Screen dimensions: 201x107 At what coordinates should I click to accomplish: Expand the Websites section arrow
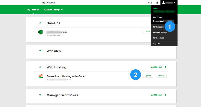[x=40, y=51]
